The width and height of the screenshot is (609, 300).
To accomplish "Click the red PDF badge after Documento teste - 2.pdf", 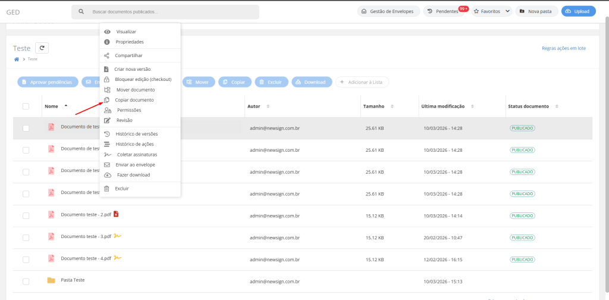I will 116,214.
